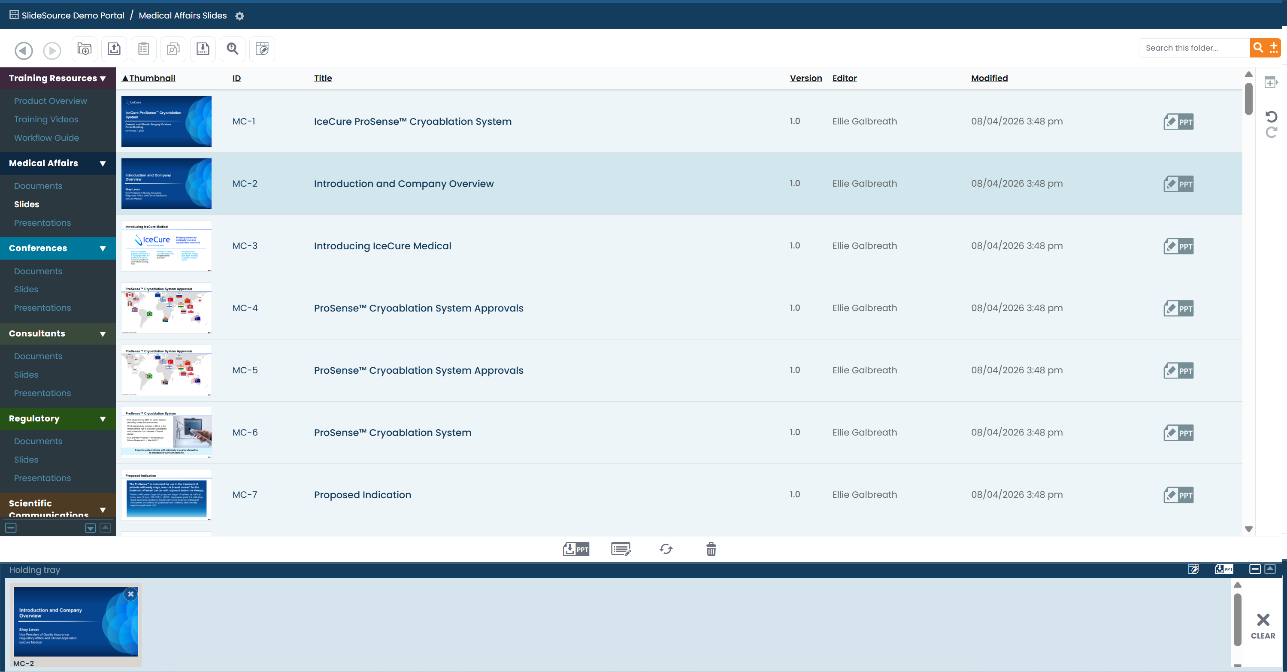Open Presentations under Consultants

tap(42, 393)
